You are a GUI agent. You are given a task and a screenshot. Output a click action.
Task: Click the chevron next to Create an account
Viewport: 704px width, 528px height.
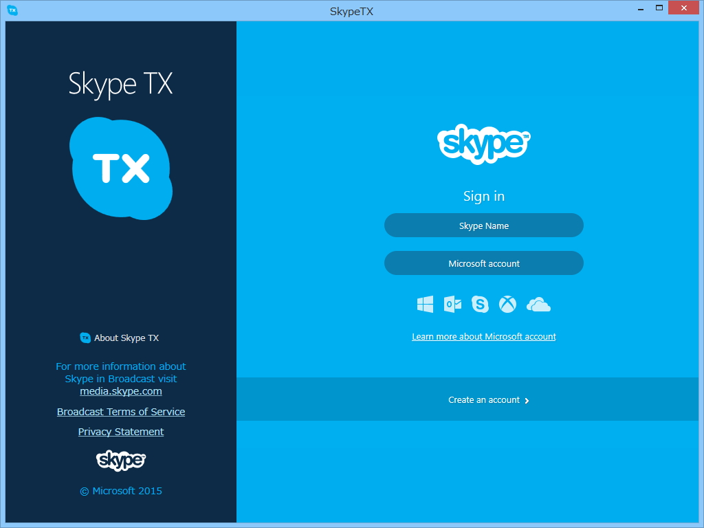point(527,399)
